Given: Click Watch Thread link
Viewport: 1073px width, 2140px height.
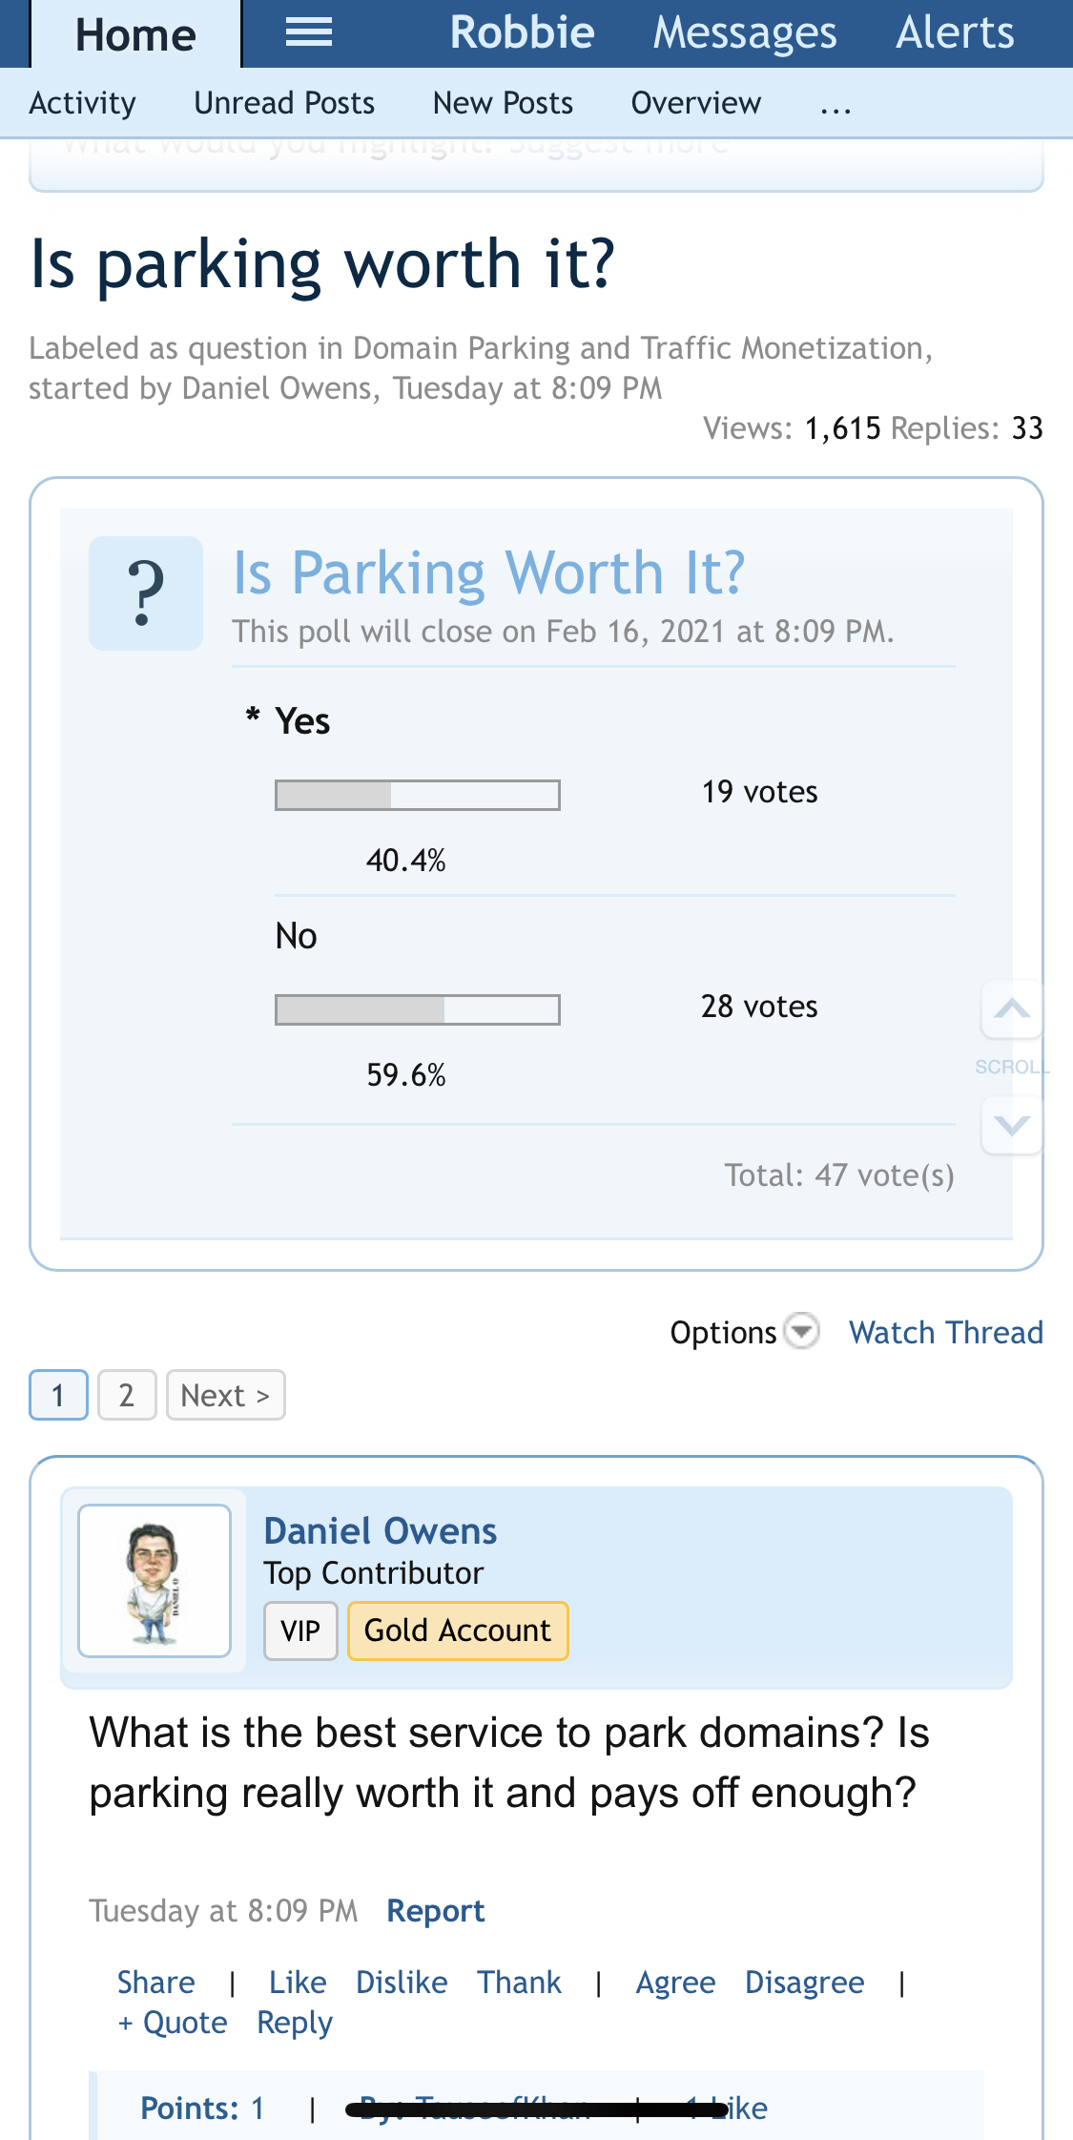Looking at the screenshot, I should (x=945, y=1332).
